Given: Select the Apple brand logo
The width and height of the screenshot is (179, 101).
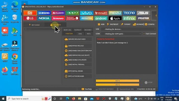Looking at the screenshot, I should pyautogui.click(x=115, y=18).
